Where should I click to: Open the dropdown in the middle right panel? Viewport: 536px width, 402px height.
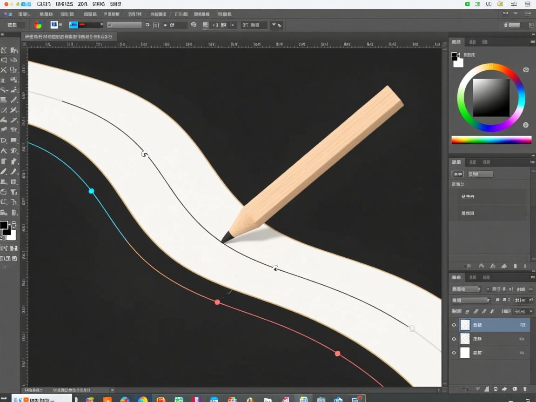[x=480, y=174]
